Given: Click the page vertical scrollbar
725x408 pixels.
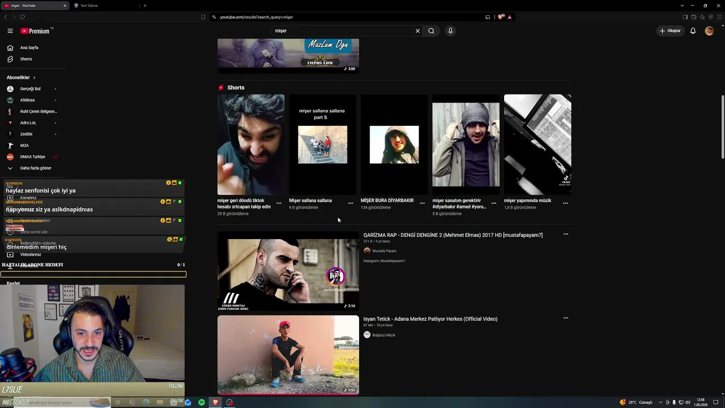Looking at the screenshot, I should coord(722,127).
